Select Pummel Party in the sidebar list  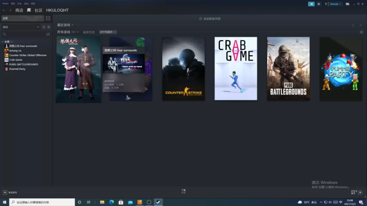pyautogui.click(x=17, y=69)
